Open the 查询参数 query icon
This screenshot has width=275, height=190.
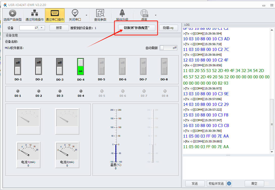pyautogui.click(x=100, y=13)
